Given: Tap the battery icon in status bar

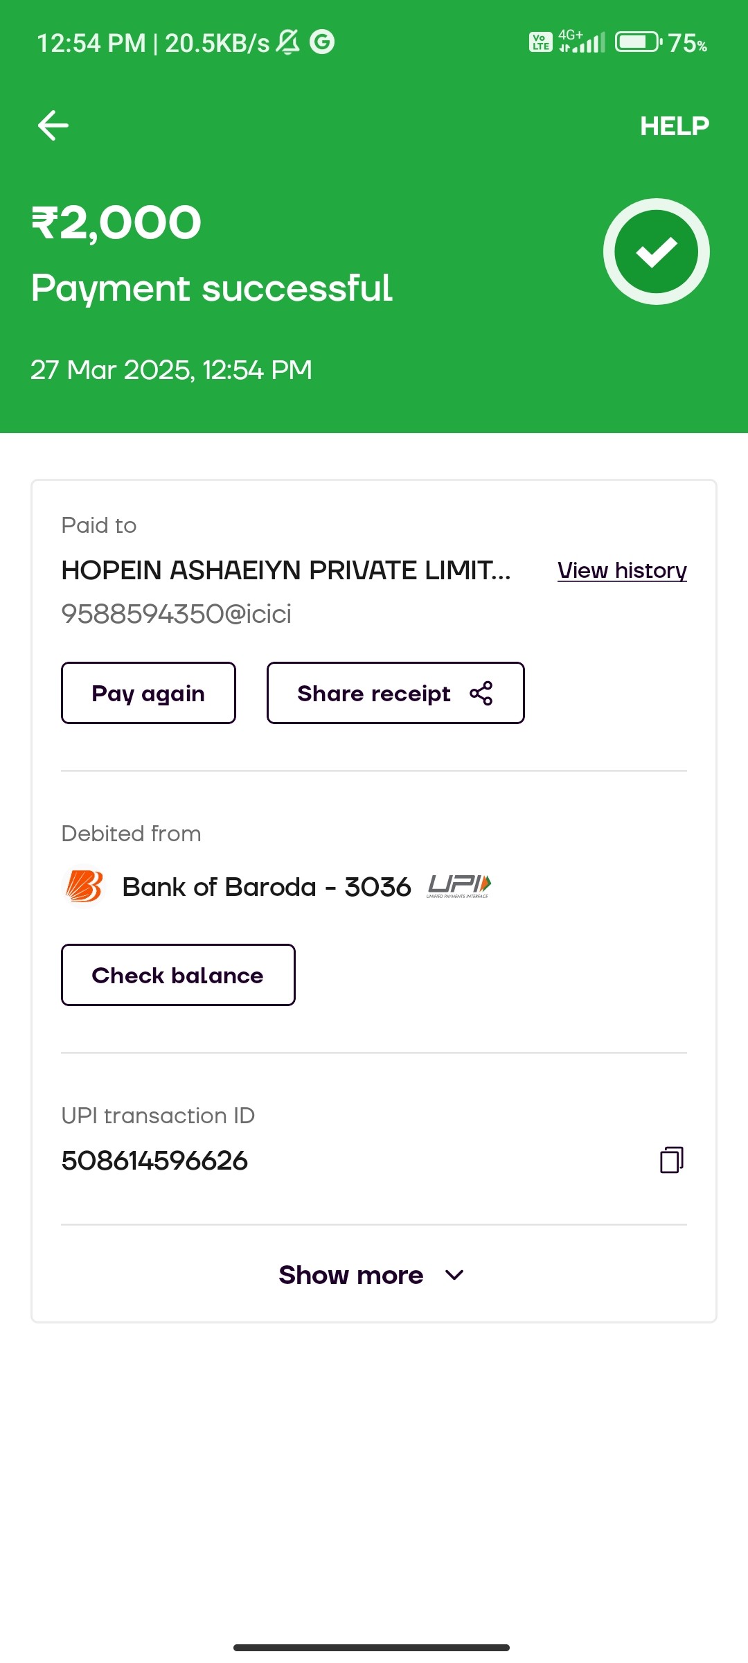Looking at the screenshot, I should (x=639, y=42).
